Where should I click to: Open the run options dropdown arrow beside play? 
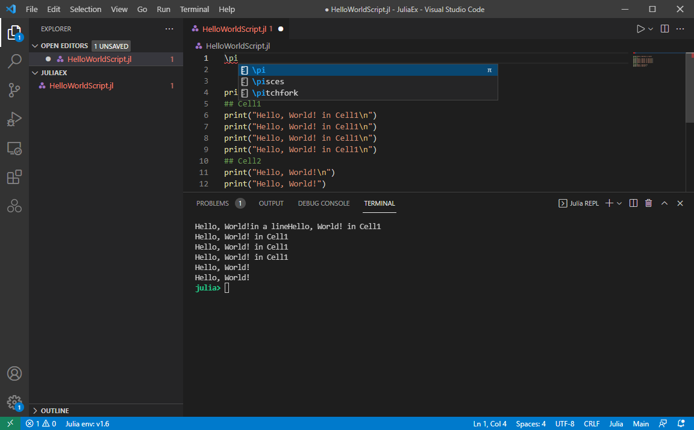651,29
